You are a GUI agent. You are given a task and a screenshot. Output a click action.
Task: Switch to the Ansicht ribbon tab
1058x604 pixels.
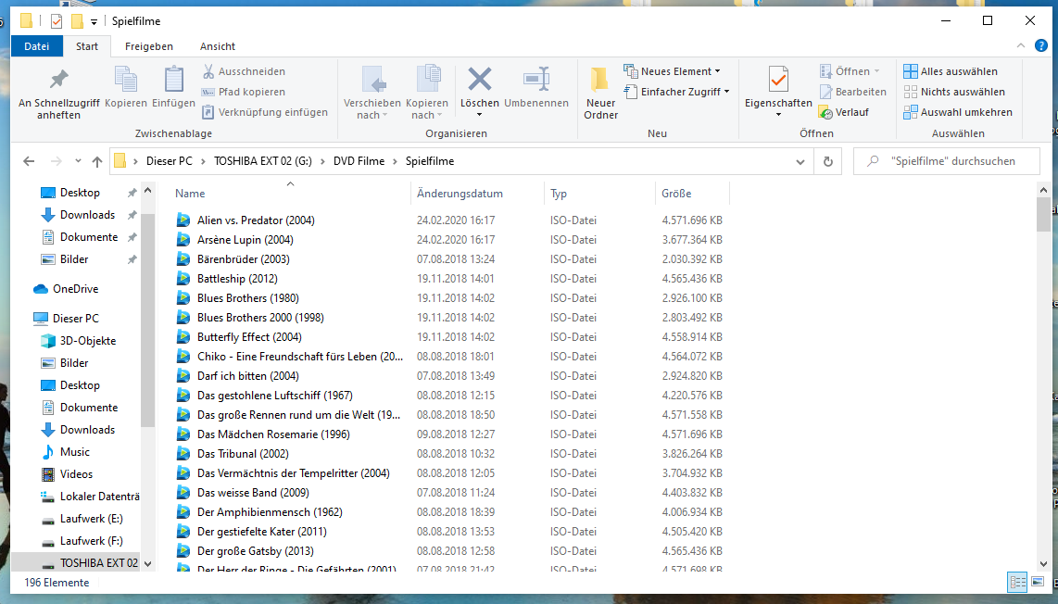point(218,46)
